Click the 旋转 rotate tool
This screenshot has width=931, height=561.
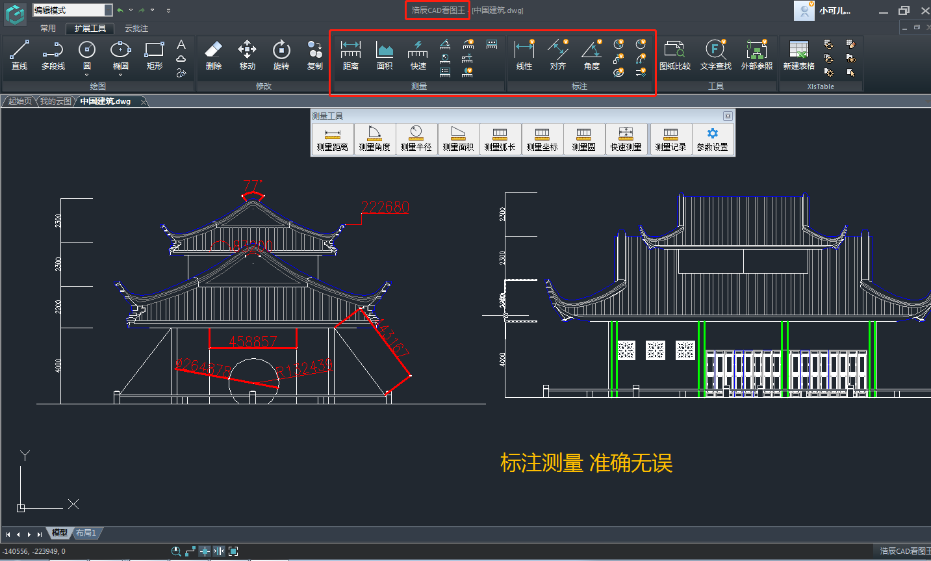[x=281, y=55]
